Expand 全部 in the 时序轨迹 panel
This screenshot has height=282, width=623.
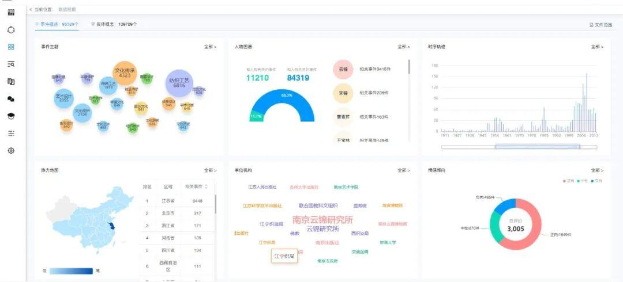click(x=597, y=47)
